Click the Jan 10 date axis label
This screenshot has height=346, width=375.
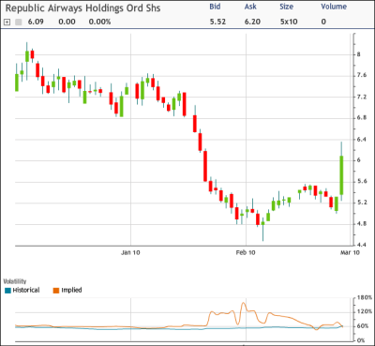[x=130, y=252]
